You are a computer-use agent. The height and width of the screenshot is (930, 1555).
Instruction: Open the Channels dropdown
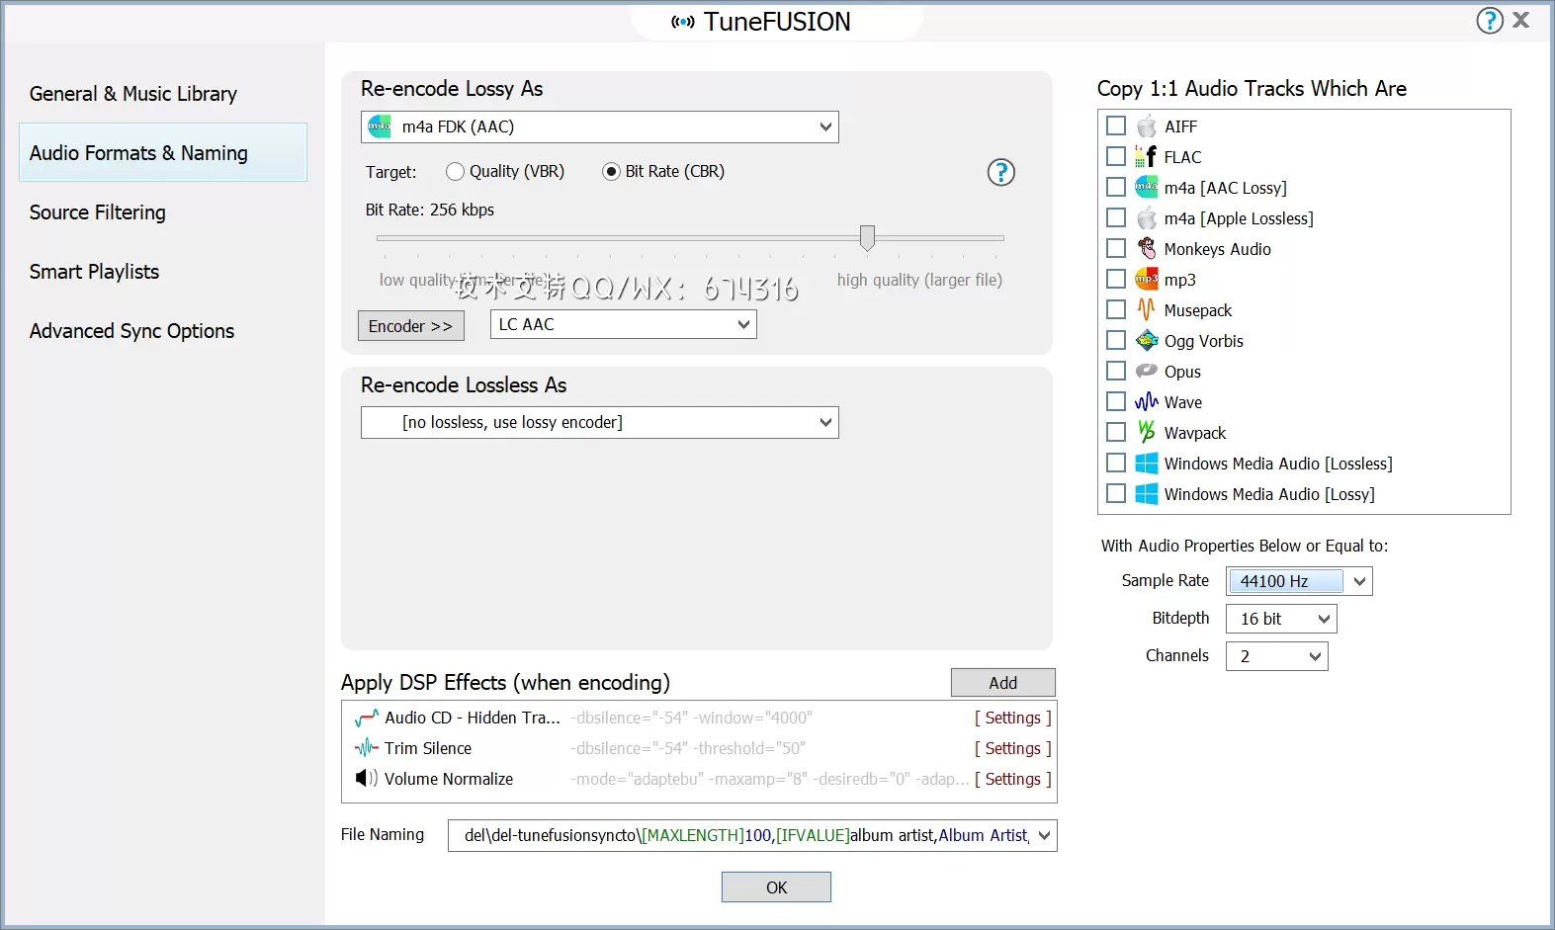click(x=1276, y=656)
